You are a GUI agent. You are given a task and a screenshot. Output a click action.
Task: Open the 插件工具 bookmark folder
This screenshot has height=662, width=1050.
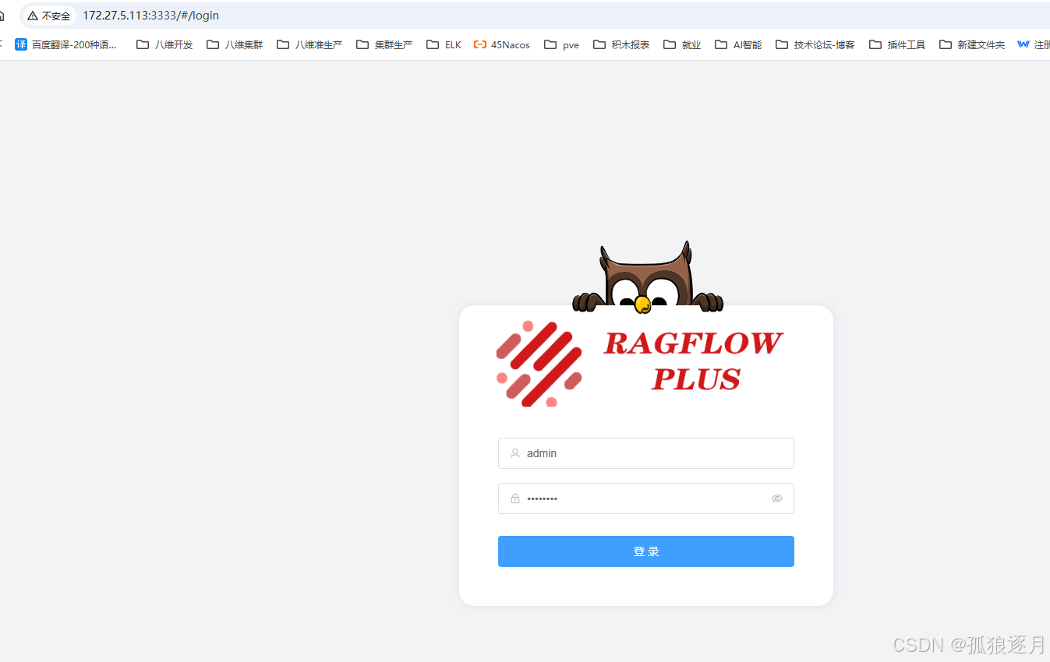pos(896,44)
